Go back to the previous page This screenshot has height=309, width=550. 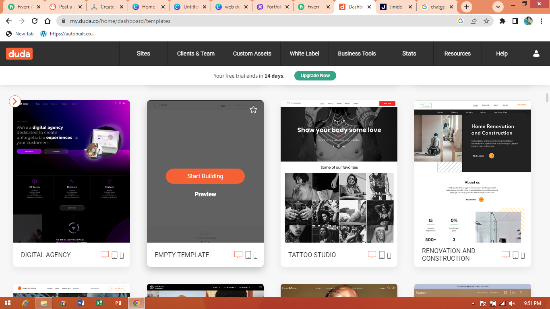(x=9, y=21)
